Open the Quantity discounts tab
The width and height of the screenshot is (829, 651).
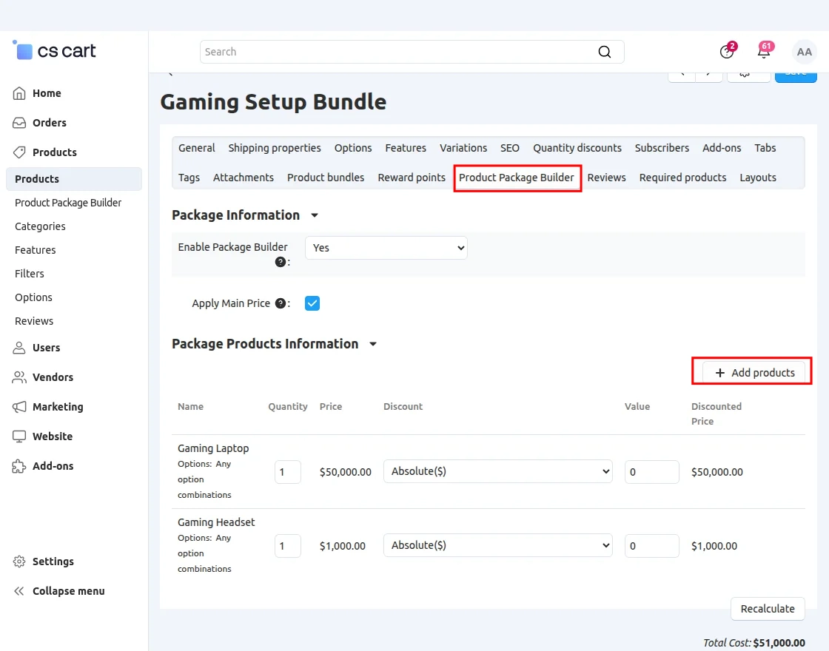577,148
